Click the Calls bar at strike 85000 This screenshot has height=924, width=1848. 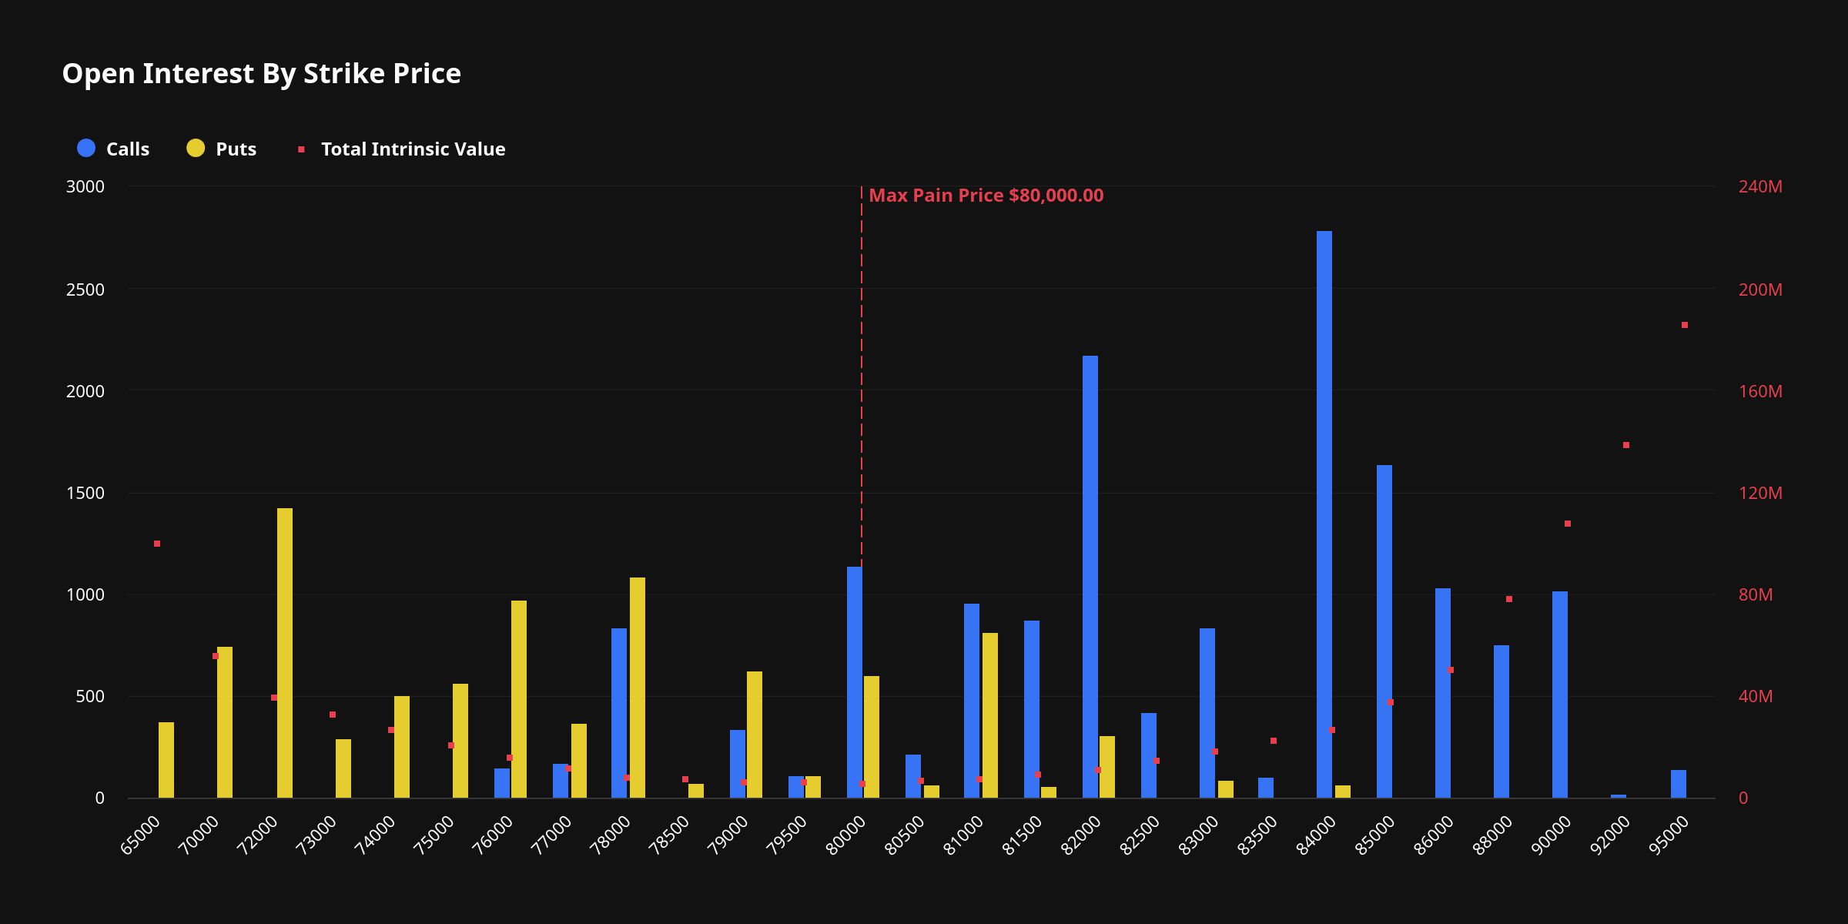pos(1384,631)
